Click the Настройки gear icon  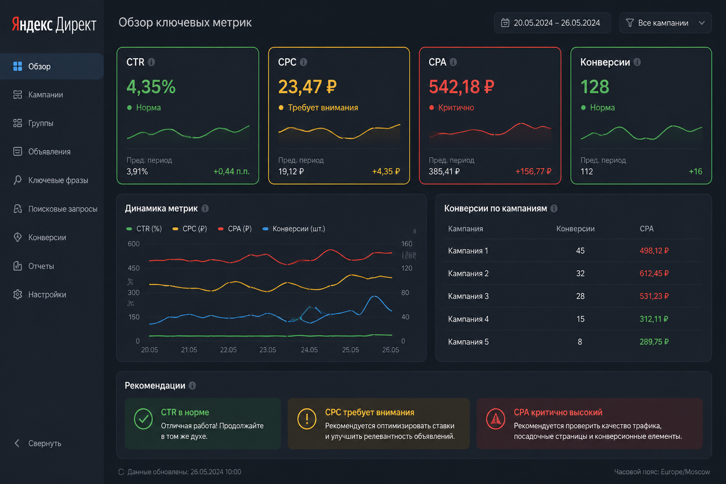pos(17,294)
